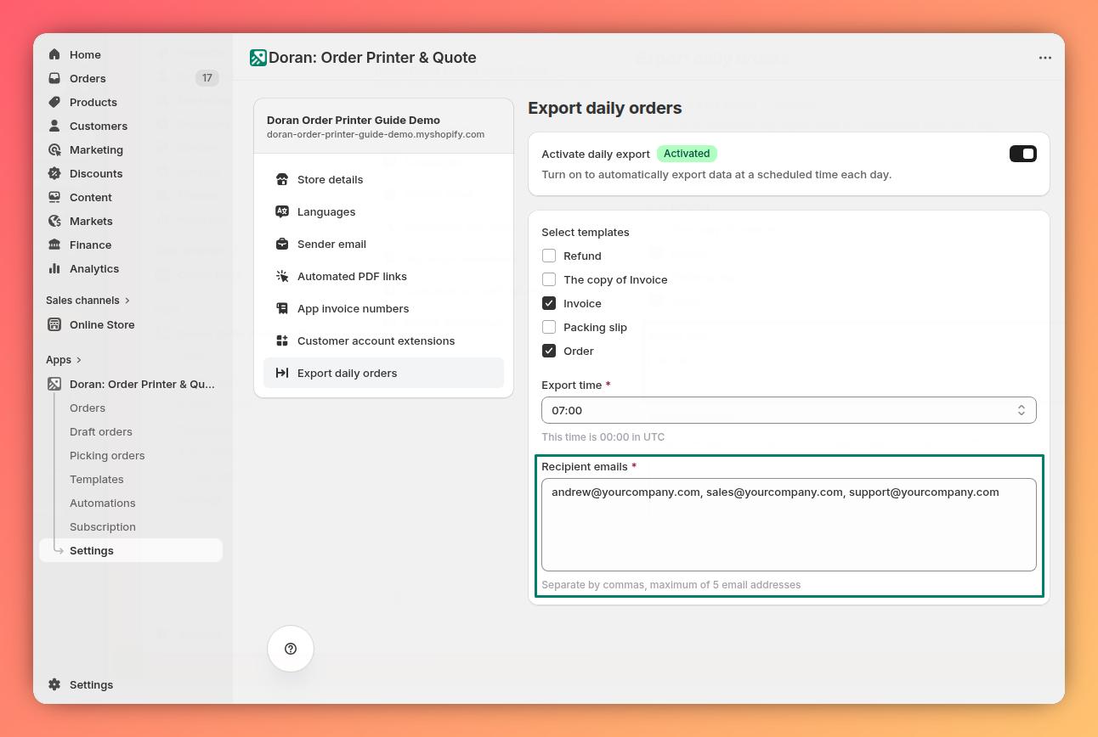Viewport: 1098px width, 737px height.
Task: Check the Packing slip checkbox
Action: click(x=549, y=327)
